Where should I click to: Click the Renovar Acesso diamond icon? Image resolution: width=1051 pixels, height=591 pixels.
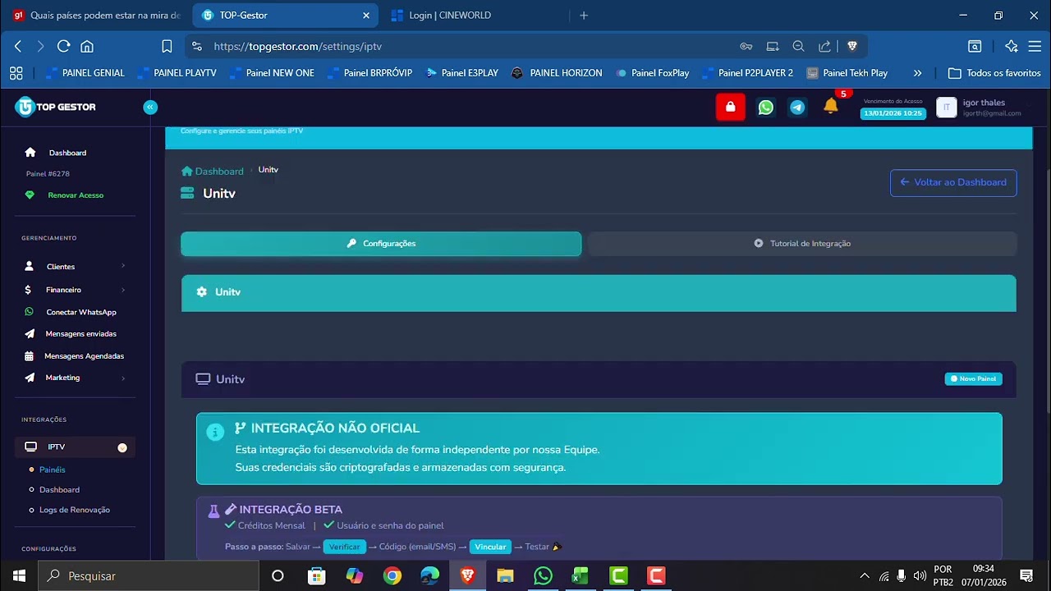30,195
